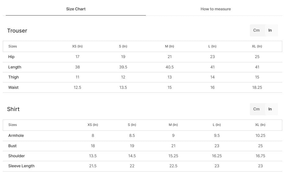The width and height of the screenshot is (285, 177).
Task: Select In units for Shirt chart
Action: [x=270, y=109]
